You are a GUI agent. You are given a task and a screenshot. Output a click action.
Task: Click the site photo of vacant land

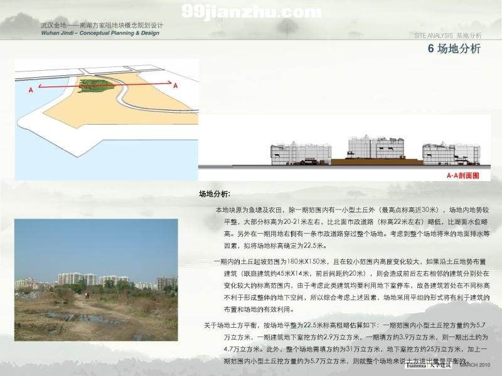tap(96, 279)
